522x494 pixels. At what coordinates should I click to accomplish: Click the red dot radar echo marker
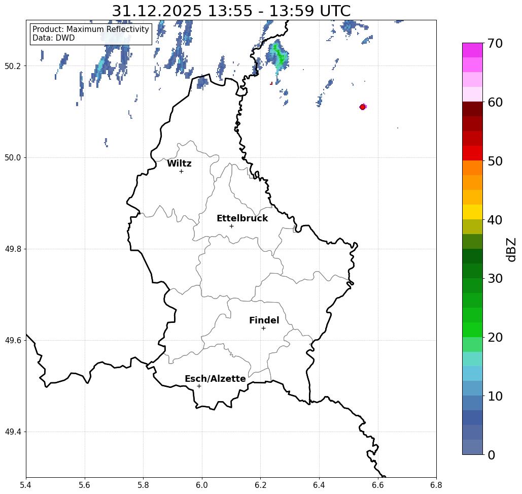click(363, 107)
